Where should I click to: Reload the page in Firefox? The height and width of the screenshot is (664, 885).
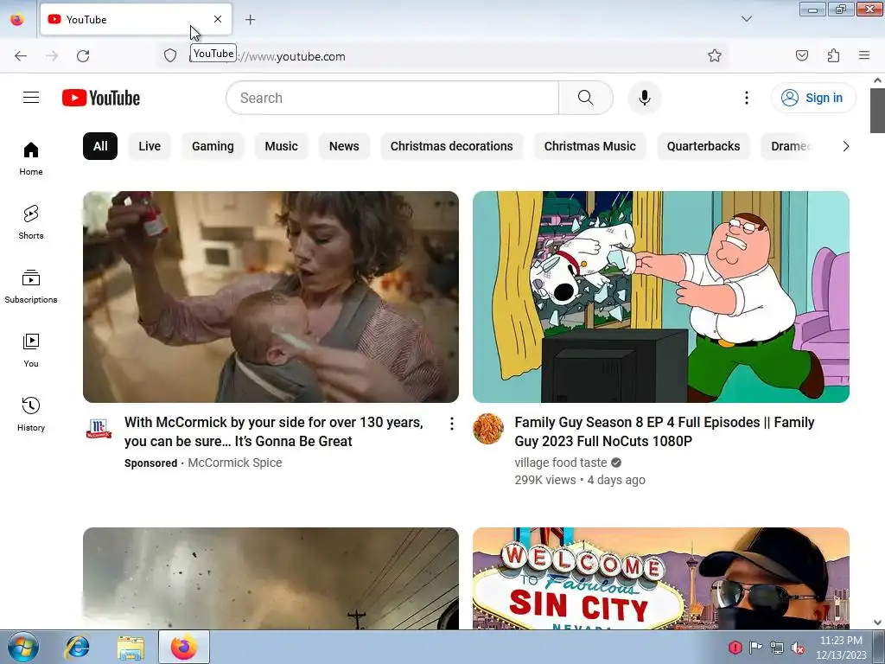[83, 56]
